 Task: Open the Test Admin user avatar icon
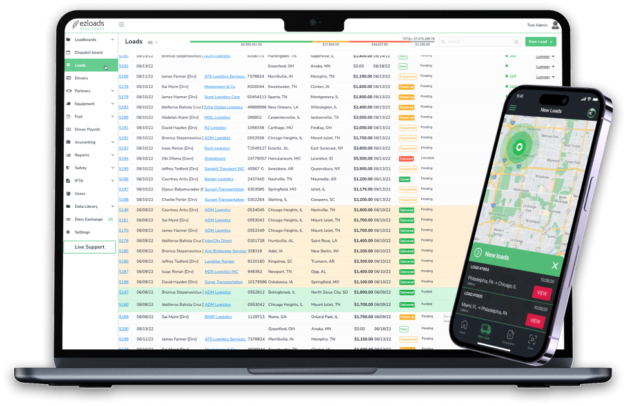click(554, 25)
